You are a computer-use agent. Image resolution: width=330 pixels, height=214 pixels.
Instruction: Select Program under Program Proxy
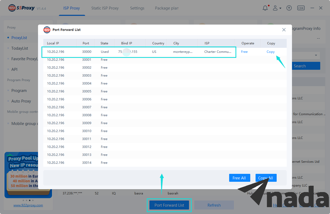tap(19, 91)
